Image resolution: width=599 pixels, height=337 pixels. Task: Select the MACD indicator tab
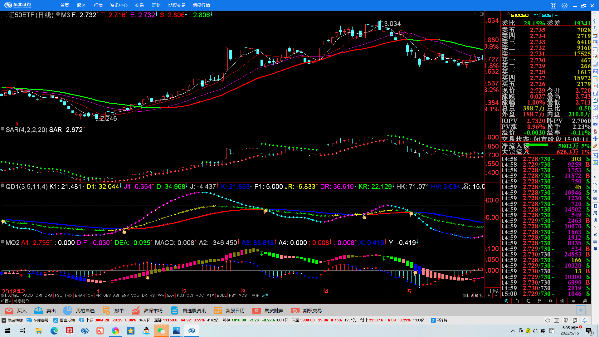tap(27, 295)
